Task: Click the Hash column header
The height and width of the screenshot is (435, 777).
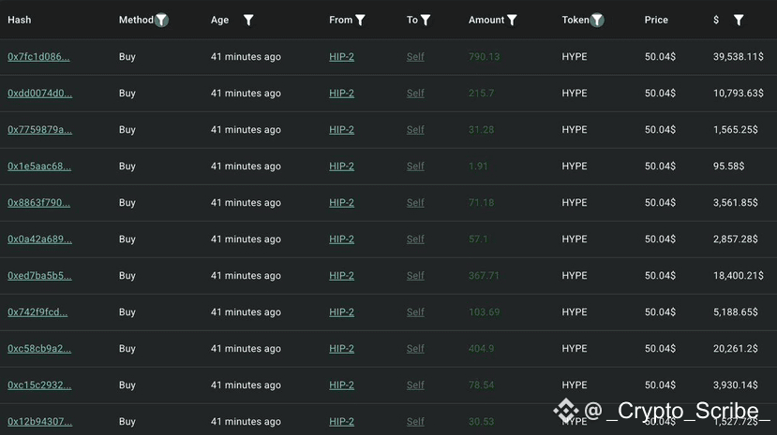Action: [20, 20]
